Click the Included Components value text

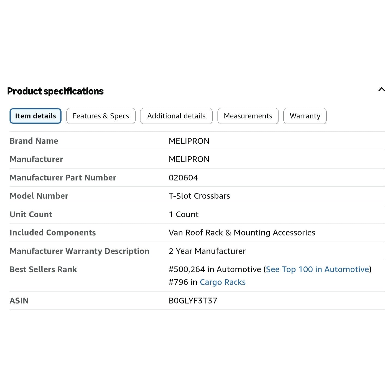tap(242, 233)
